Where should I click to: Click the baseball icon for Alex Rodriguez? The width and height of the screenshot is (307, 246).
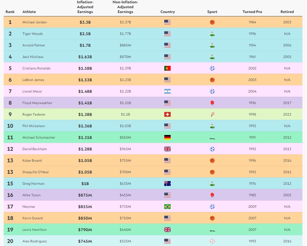[212, 241]
